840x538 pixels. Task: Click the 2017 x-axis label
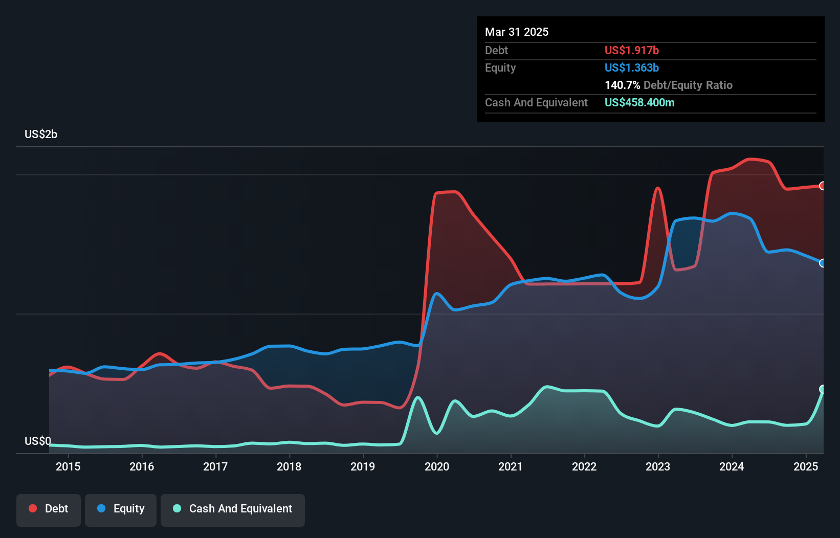click(215, 466)
